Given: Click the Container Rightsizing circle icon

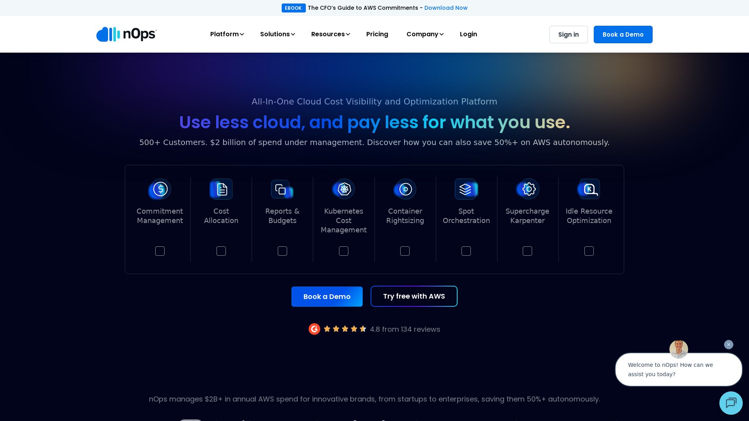Looking at the screenshot, I should (x=405, y=189).
